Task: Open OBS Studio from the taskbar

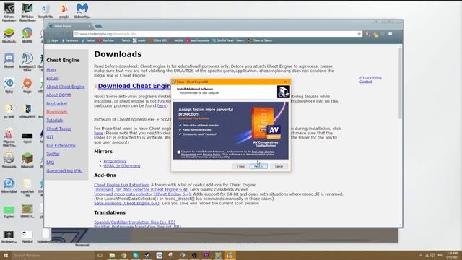Action: coord(194,255)
